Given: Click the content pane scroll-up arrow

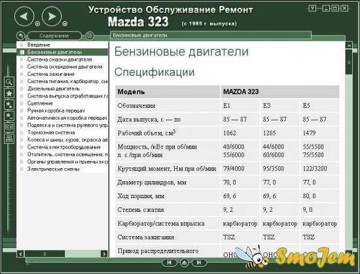Looking at the screenshot, I should tap(349, 45).
